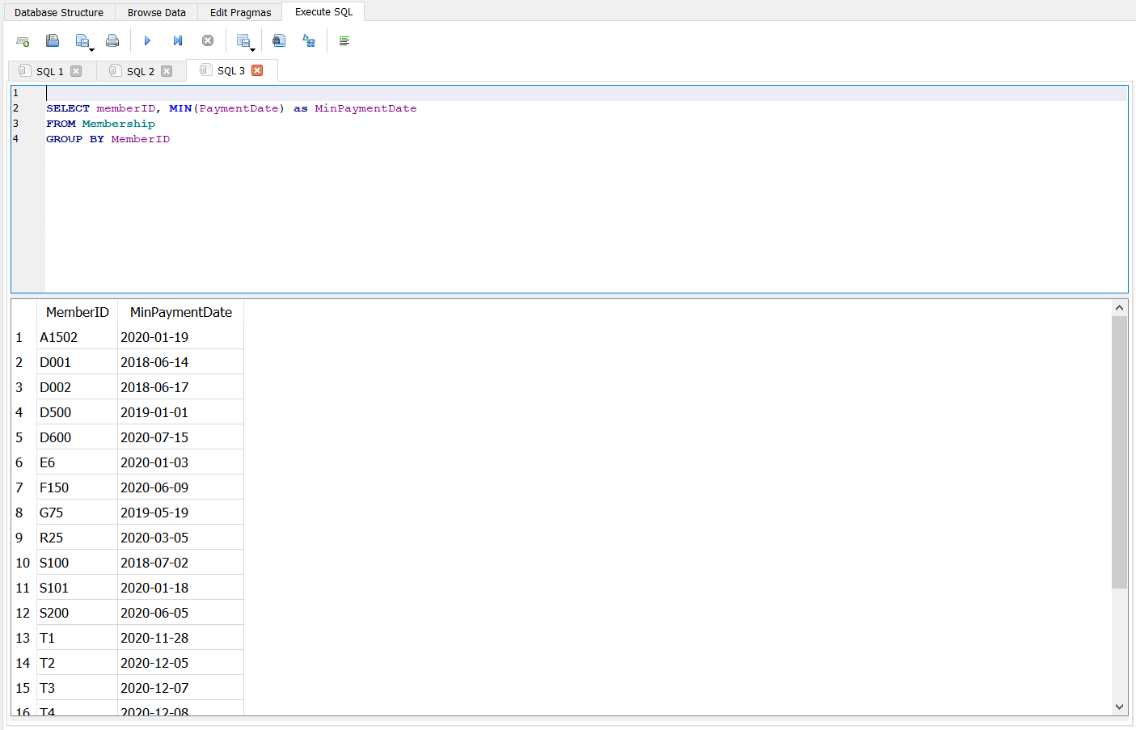The height and width of the screenshot is (730, 1136).
Task: Select date cell 2020-12-07
Action: click(x=180, y=688)
